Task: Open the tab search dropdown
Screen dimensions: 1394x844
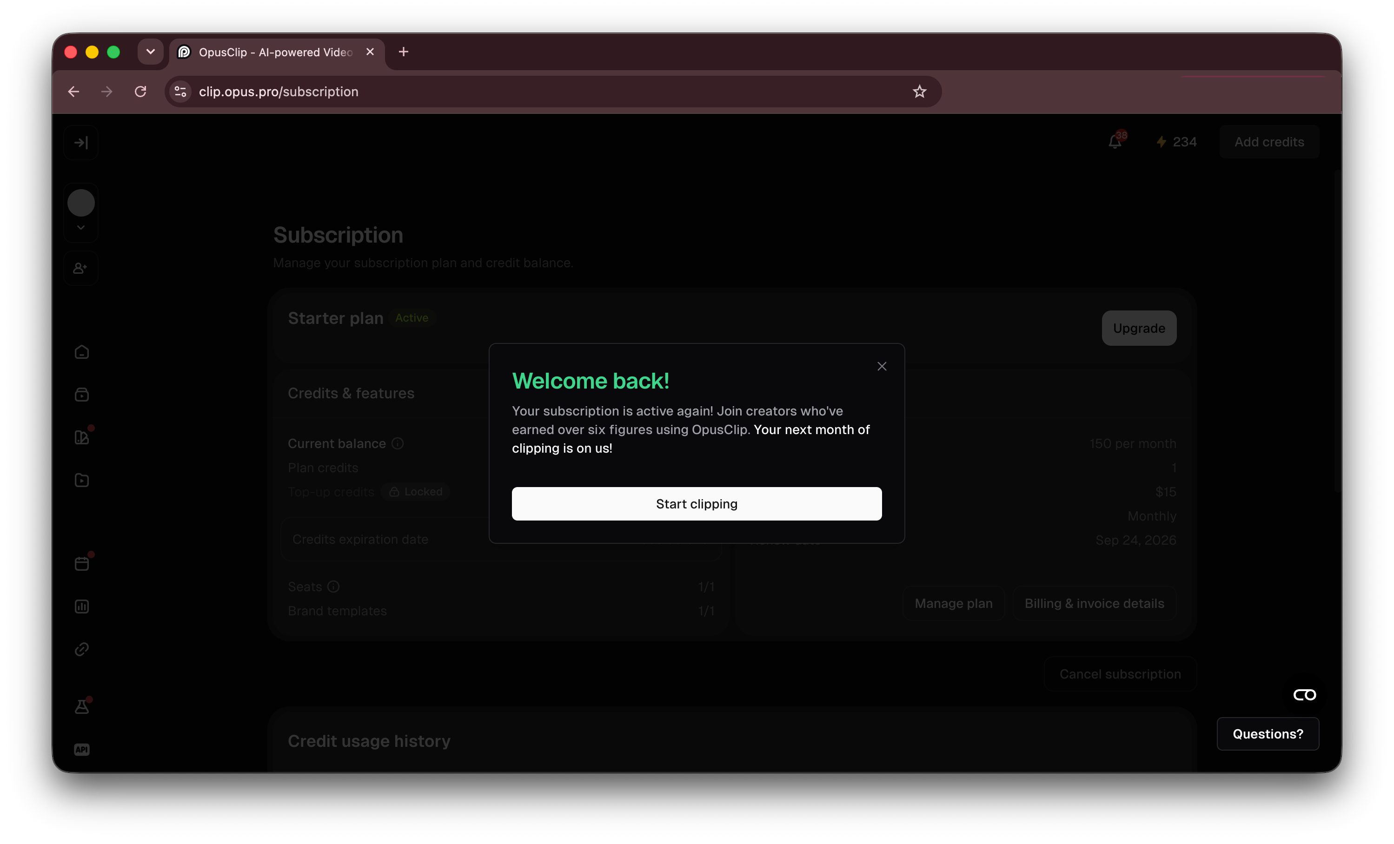Action: tap(151, 52)
